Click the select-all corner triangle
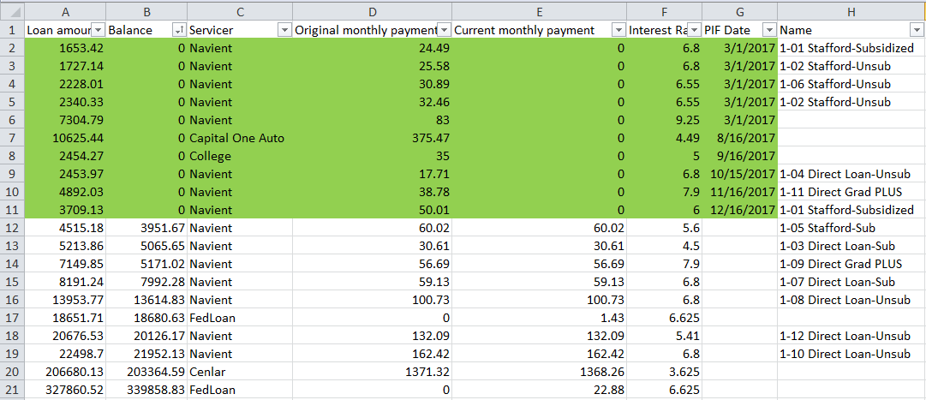 point(12,11)
